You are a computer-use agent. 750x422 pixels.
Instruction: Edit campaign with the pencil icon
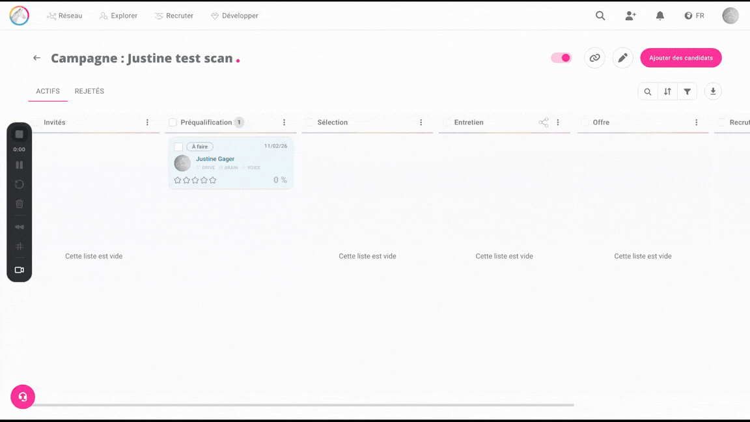coord(622,58)
